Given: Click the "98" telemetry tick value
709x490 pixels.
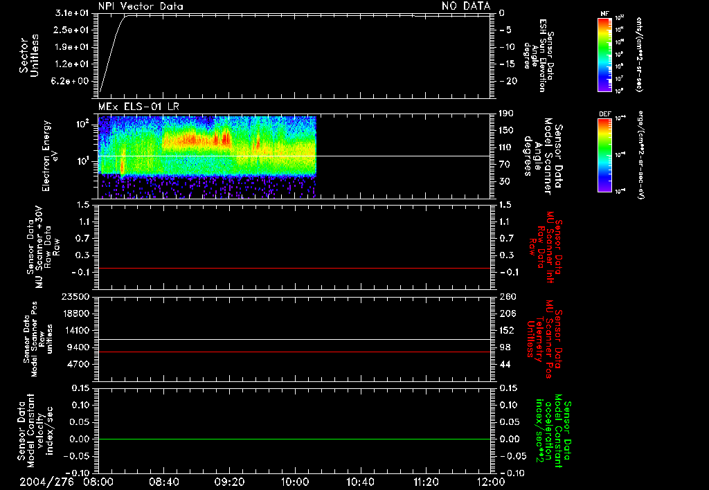Looking at the screenshot, I should point(505,347).
